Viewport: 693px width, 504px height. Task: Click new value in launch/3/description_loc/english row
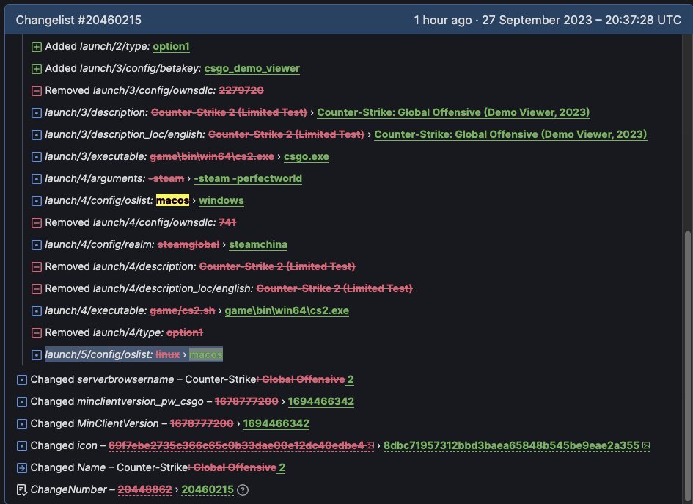[510, 134]
